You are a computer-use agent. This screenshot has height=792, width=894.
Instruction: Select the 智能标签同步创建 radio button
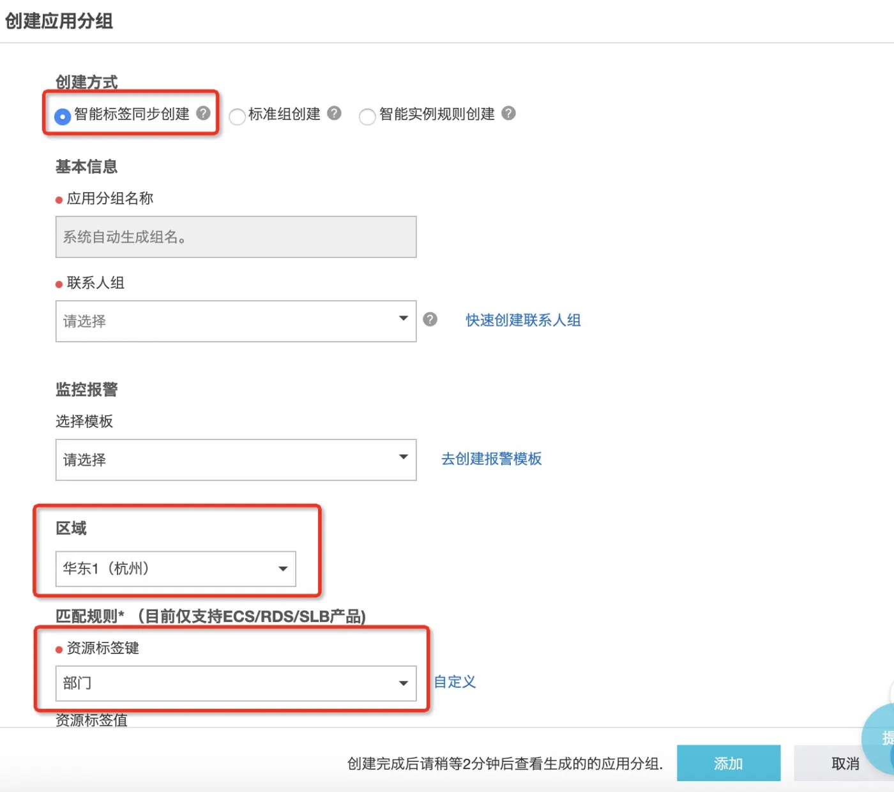(x=63, y=116)
